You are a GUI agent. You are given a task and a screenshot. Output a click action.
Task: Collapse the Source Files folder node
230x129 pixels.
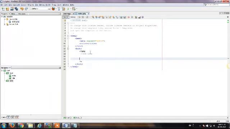pos(5,19)
